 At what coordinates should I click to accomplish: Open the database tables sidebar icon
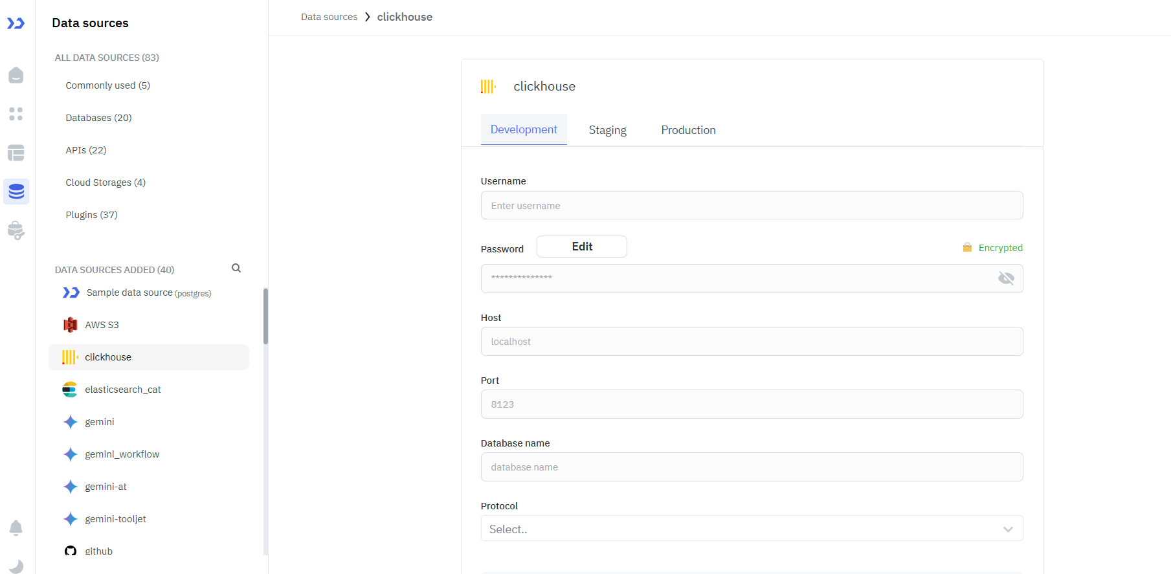(16, 153)
